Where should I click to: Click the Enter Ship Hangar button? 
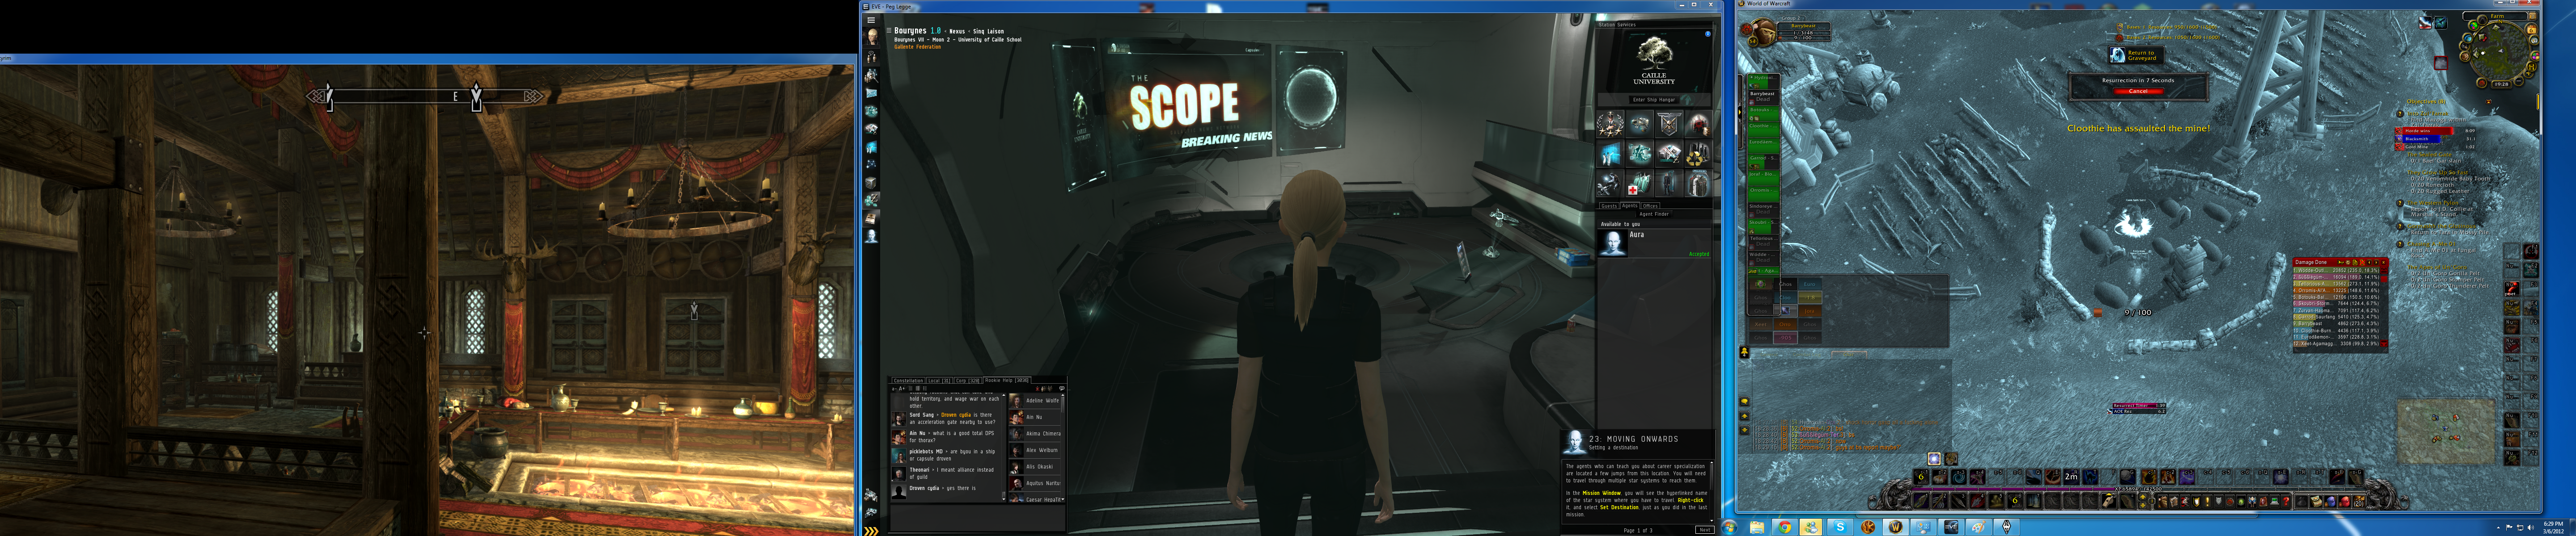[1654, 100]
